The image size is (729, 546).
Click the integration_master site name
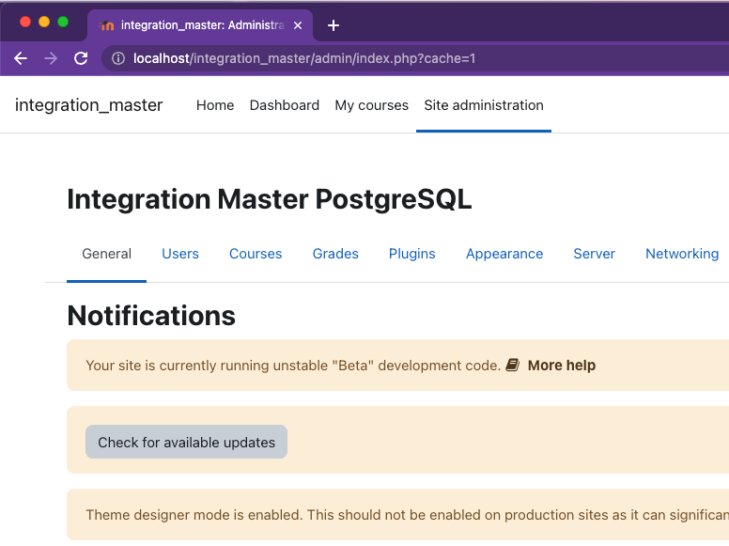click(89, 105)
